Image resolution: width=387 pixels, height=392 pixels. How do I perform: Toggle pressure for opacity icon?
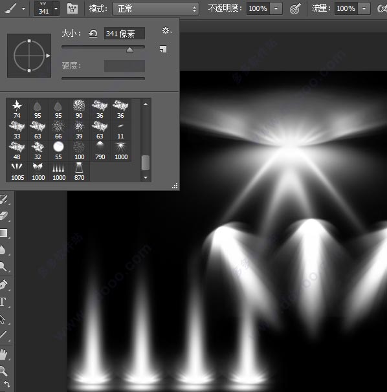click(295, 9)
